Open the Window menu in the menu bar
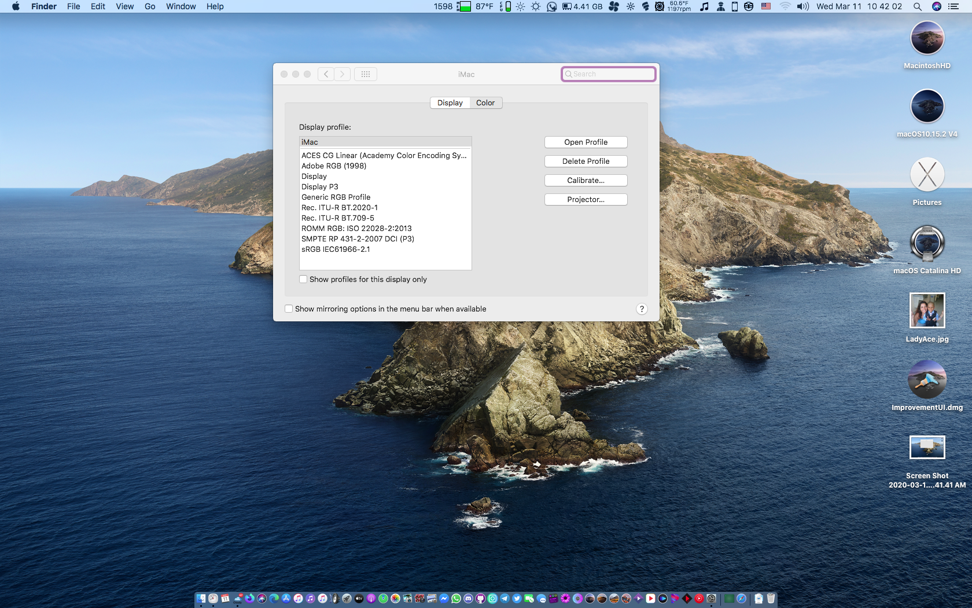The width and height of the screenshot is (972, 608). (x=181, y=6)
